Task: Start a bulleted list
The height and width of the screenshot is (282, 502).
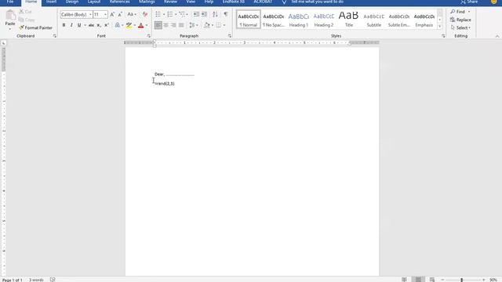Action: click(x=158, y=14)
